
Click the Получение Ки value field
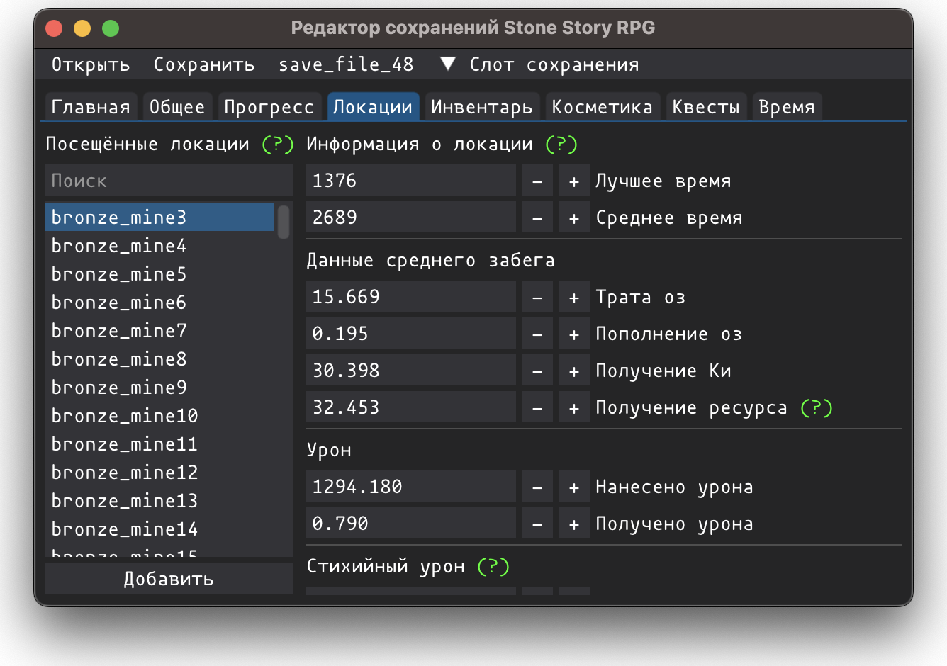pos(411,371)
